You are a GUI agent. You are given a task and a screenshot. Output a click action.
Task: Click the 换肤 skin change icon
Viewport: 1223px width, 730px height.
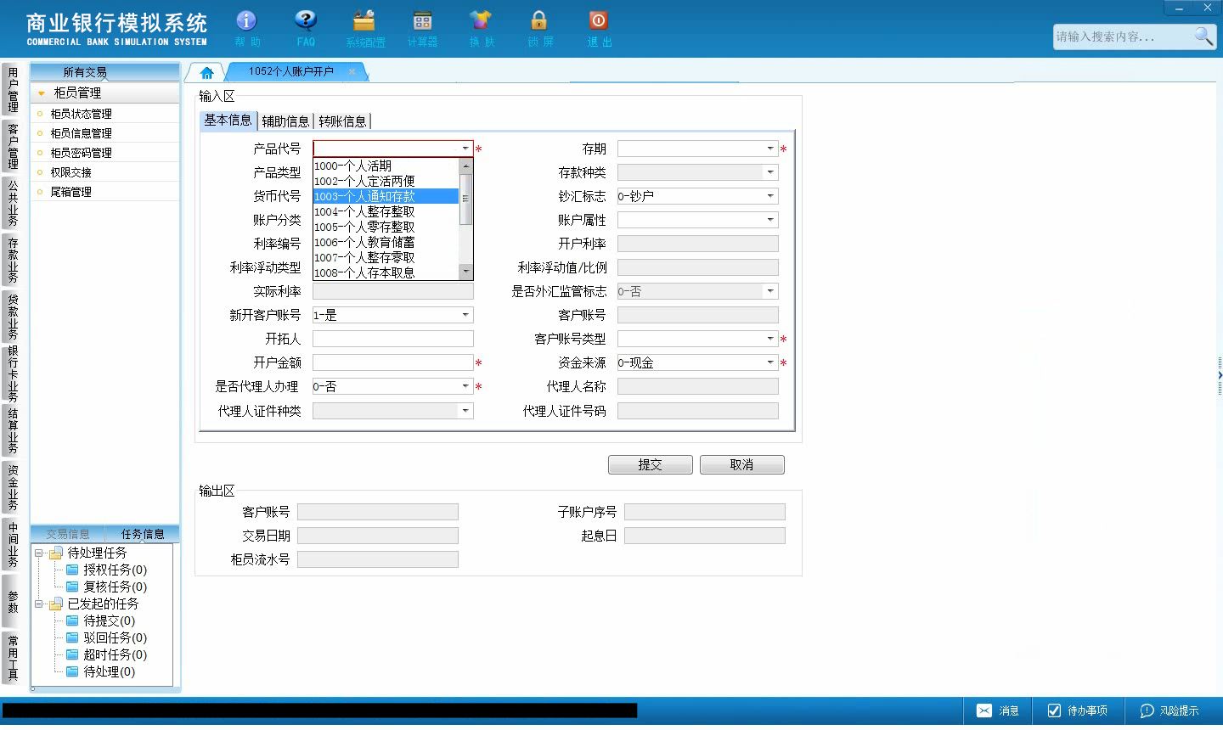pyautogui.click(x=481, y=20)
